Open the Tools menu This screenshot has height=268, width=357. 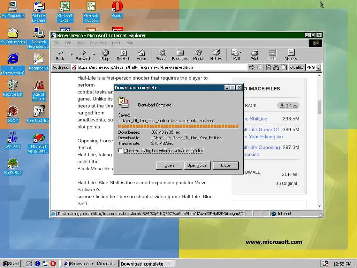pyautogui.click(x=116, y=43)
